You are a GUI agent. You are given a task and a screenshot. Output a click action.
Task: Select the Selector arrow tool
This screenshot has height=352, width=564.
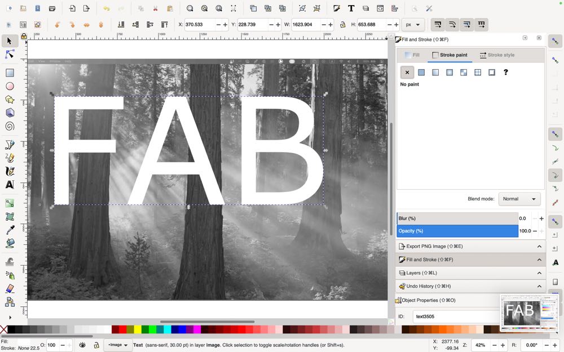click(10, 41)
